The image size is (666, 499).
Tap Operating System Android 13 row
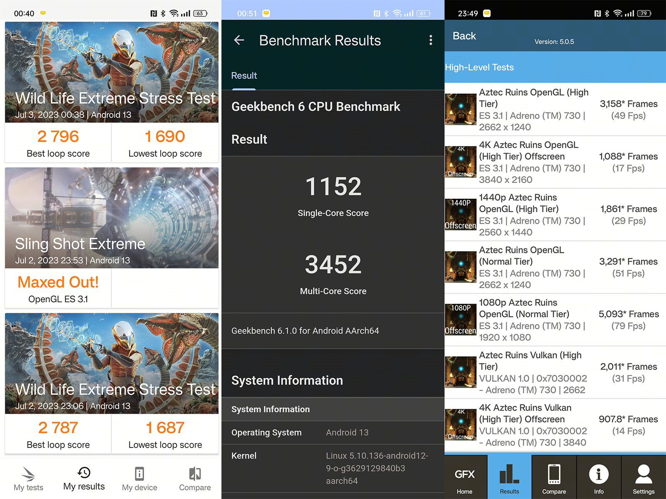[x=333, y=432]
